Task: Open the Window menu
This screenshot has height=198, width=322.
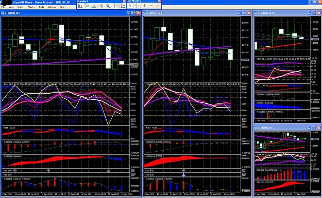Action: click(52, 7)
